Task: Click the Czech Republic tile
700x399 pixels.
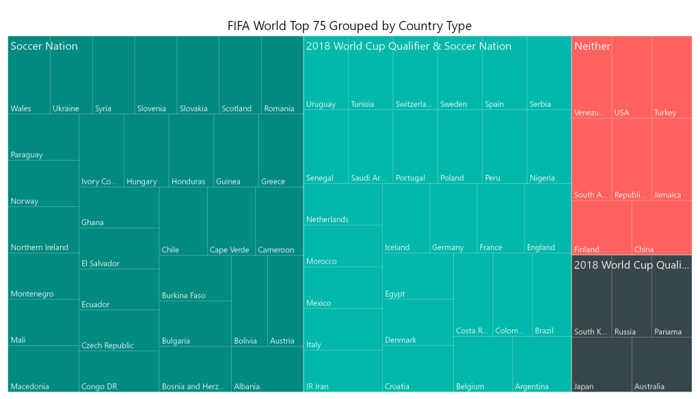Action: 119,330
